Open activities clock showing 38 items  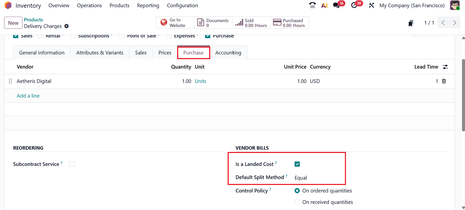354,5
